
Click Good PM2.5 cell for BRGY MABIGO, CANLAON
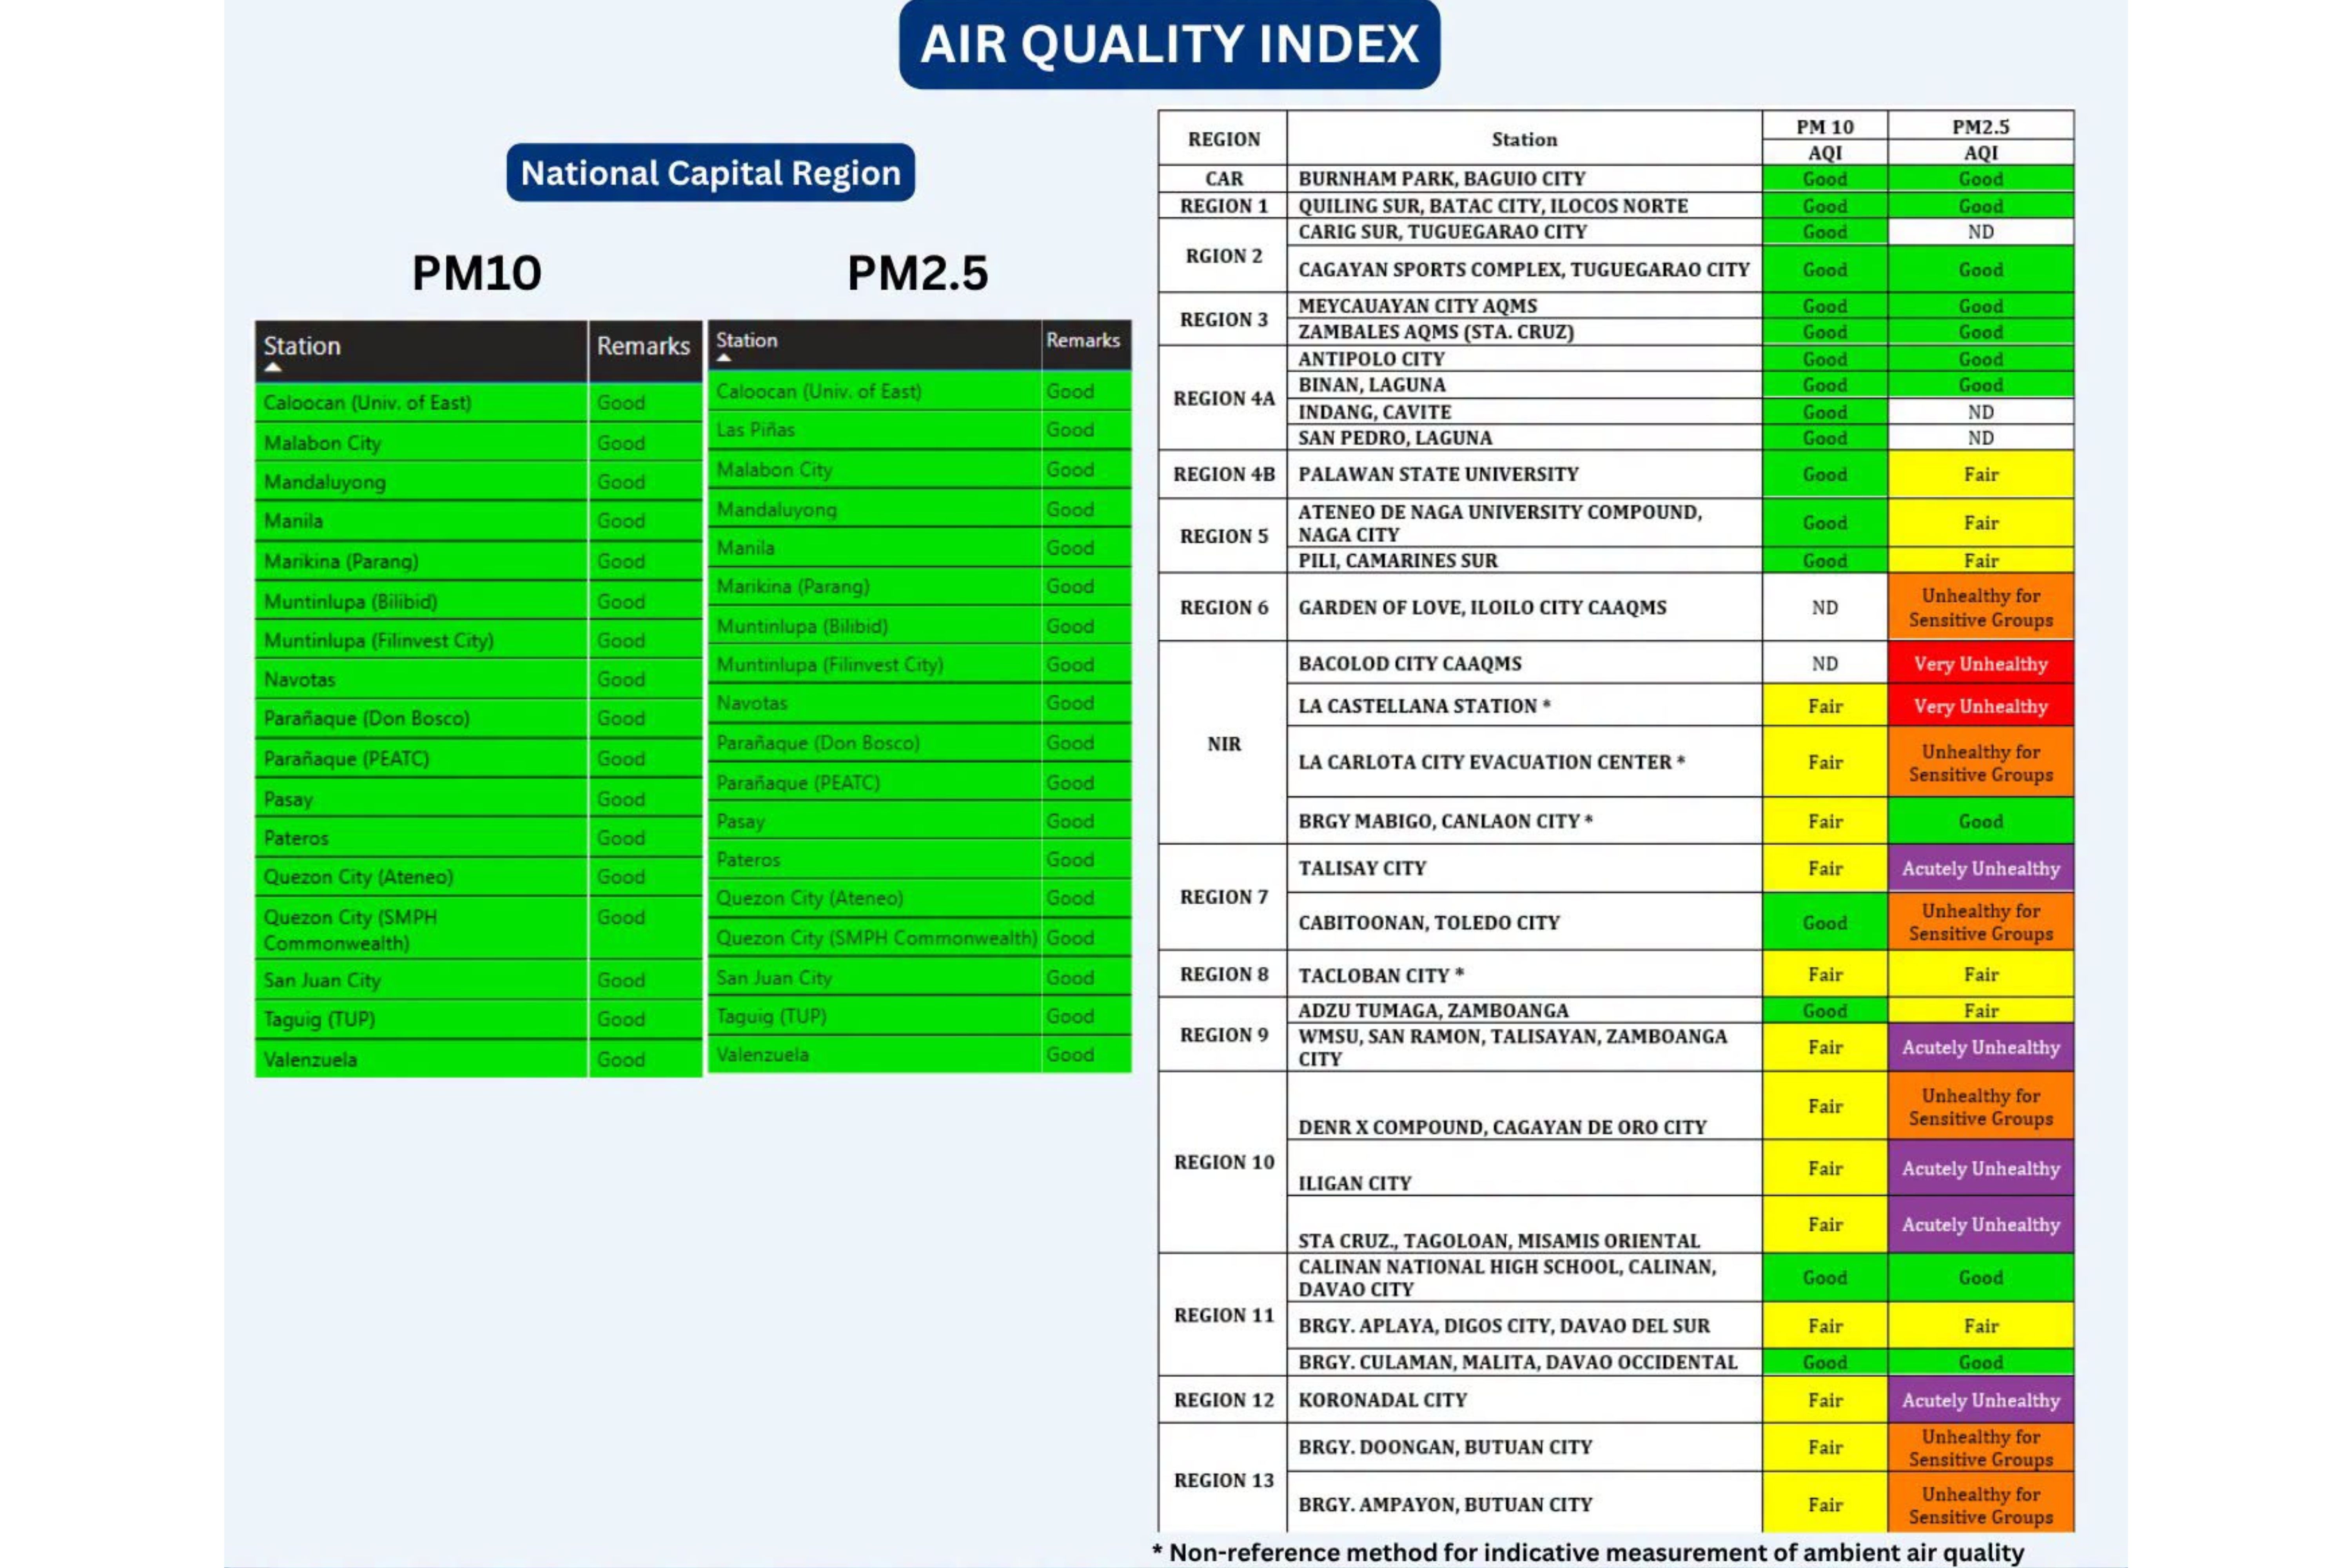click(x=1981, y=821)
